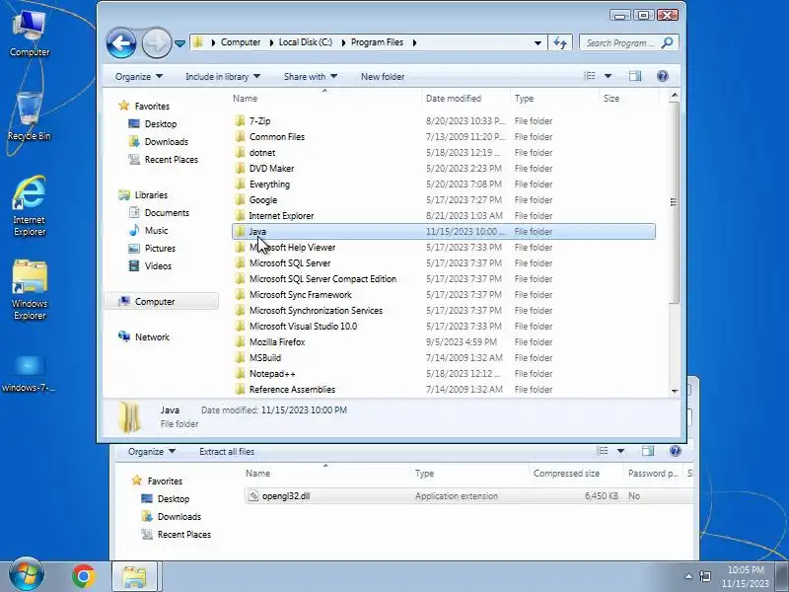Click the Windows Start button
Screen dimensions: 789x592
pos(27,575)
